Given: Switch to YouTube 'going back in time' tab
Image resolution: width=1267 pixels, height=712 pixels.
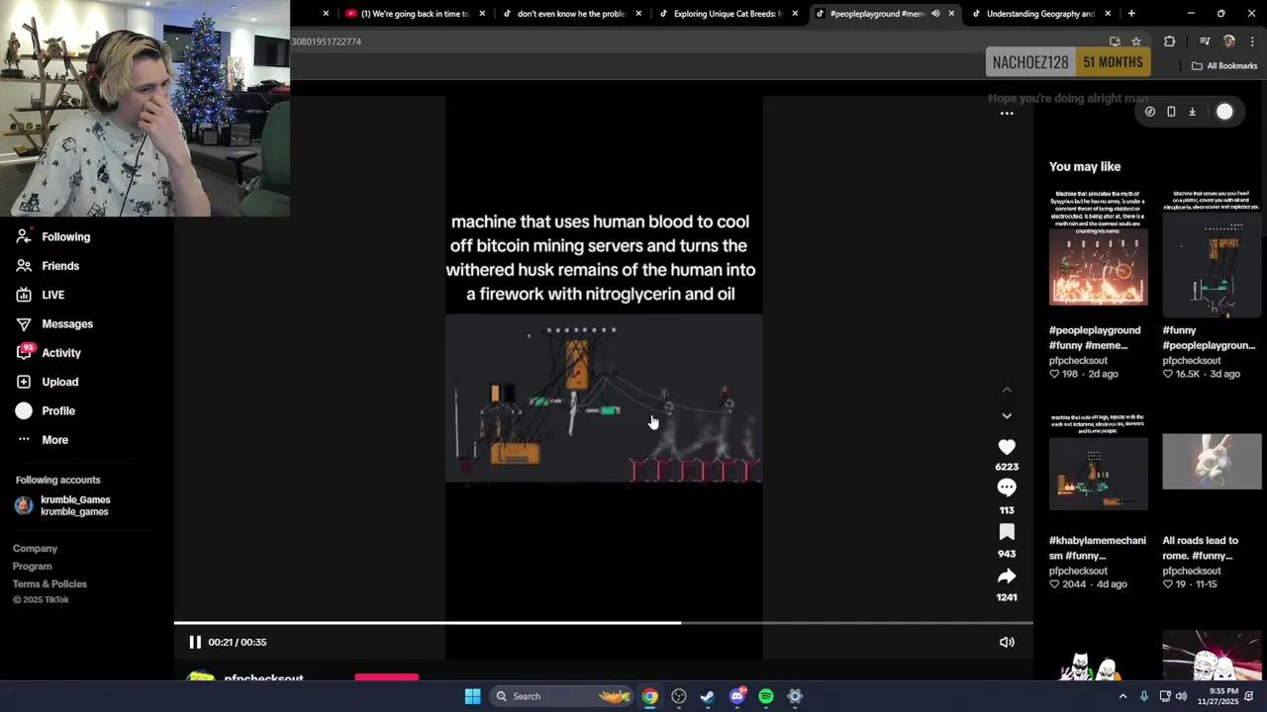Looking at the screenshot, I should (x=414, y=14).
